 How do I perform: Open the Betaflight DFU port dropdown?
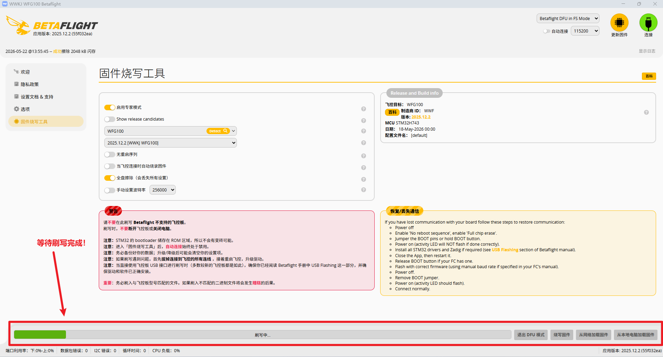click(x=568, y=19)
